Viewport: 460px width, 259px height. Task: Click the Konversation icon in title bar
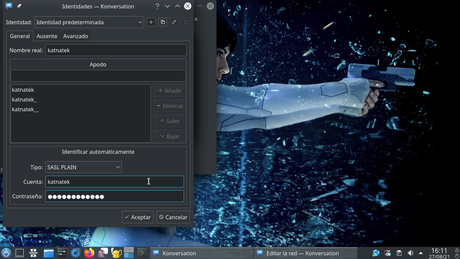point(9,6)
